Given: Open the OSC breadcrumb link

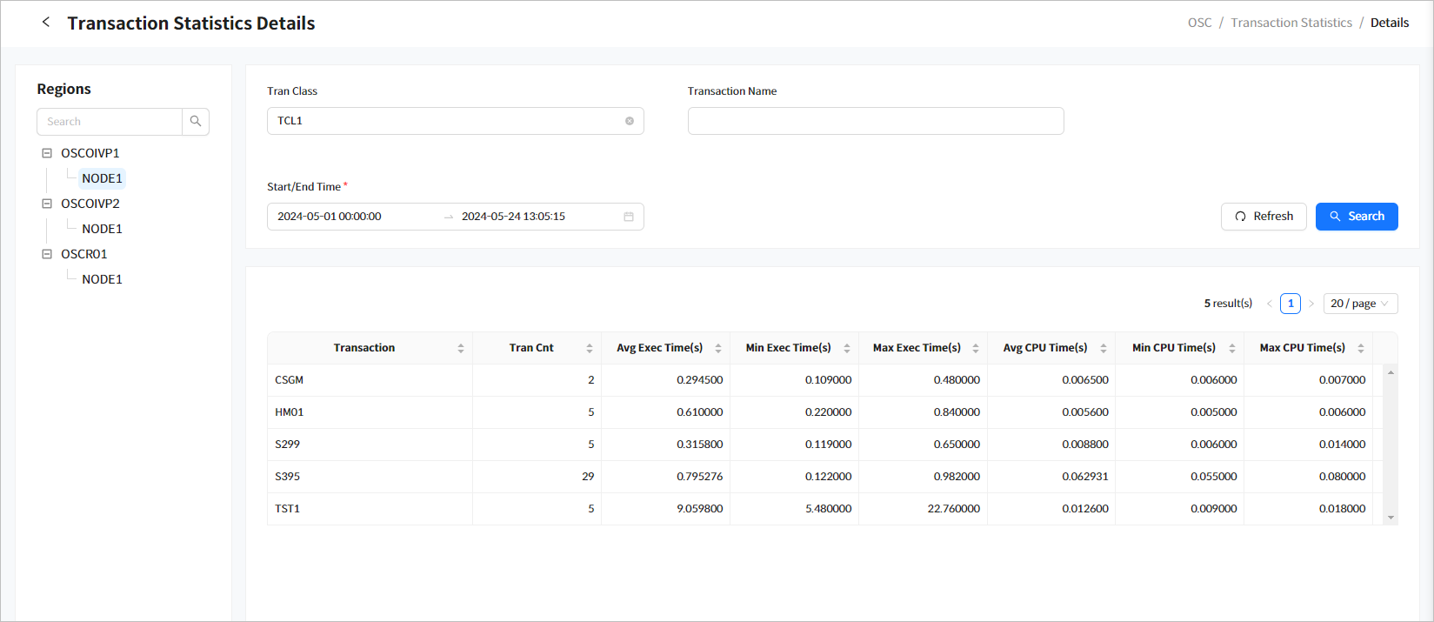Looking at the screenshot, I should [x=1199, y=23].
